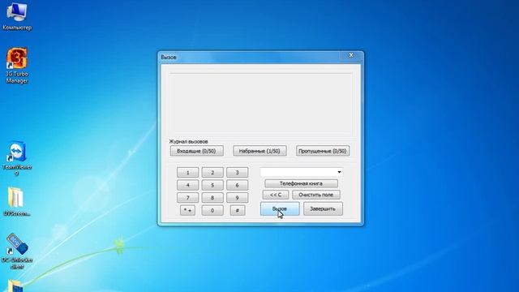519x292 pixels.
Task: Click keypad digit 8
Action: pos(212,198)
